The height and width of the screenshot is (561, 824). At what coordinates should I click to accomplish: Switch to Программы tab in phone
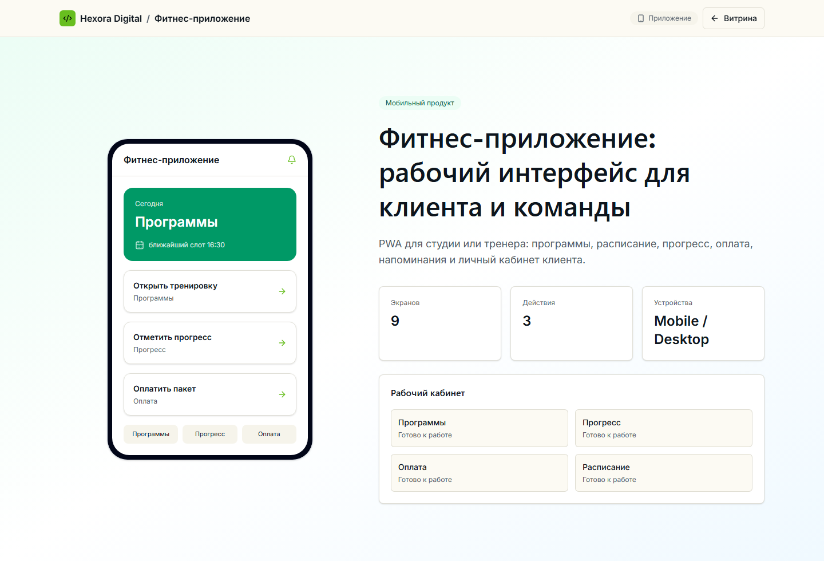(x=151, y=434)
